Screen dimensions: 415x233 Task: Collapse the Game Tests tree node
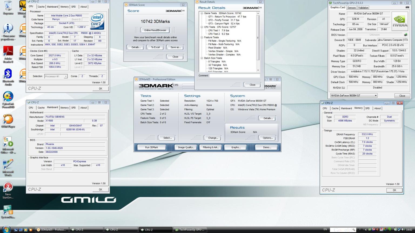coord(202,13)
